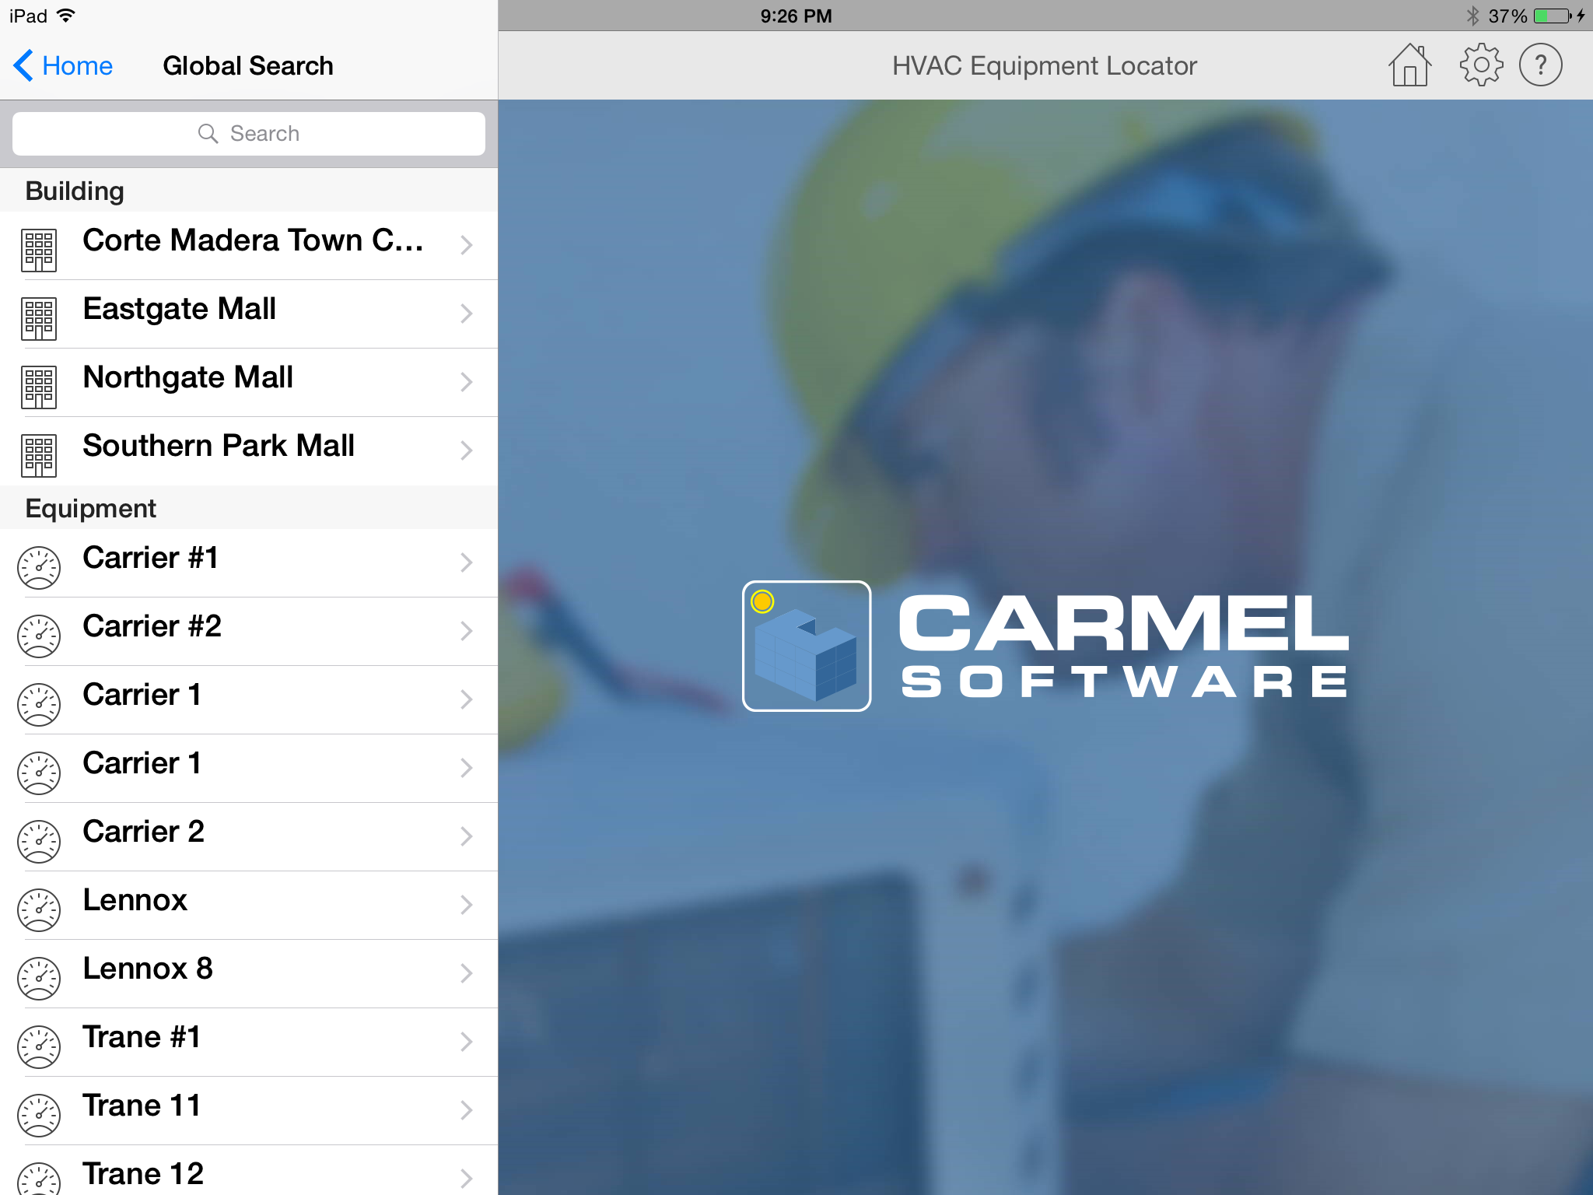The image size is (1593, 1195).
Task: Tap the battery indicator in status bar
Action: tap(1553, 16)
